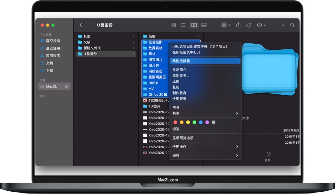Select MacZL volume in sidebar
The height and width of the screenshot is (194, 335).
coord(54,86)
